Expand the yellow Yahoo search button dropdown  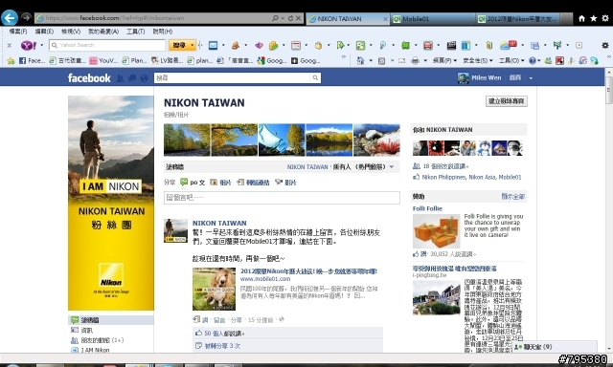(x=192, y=45)
